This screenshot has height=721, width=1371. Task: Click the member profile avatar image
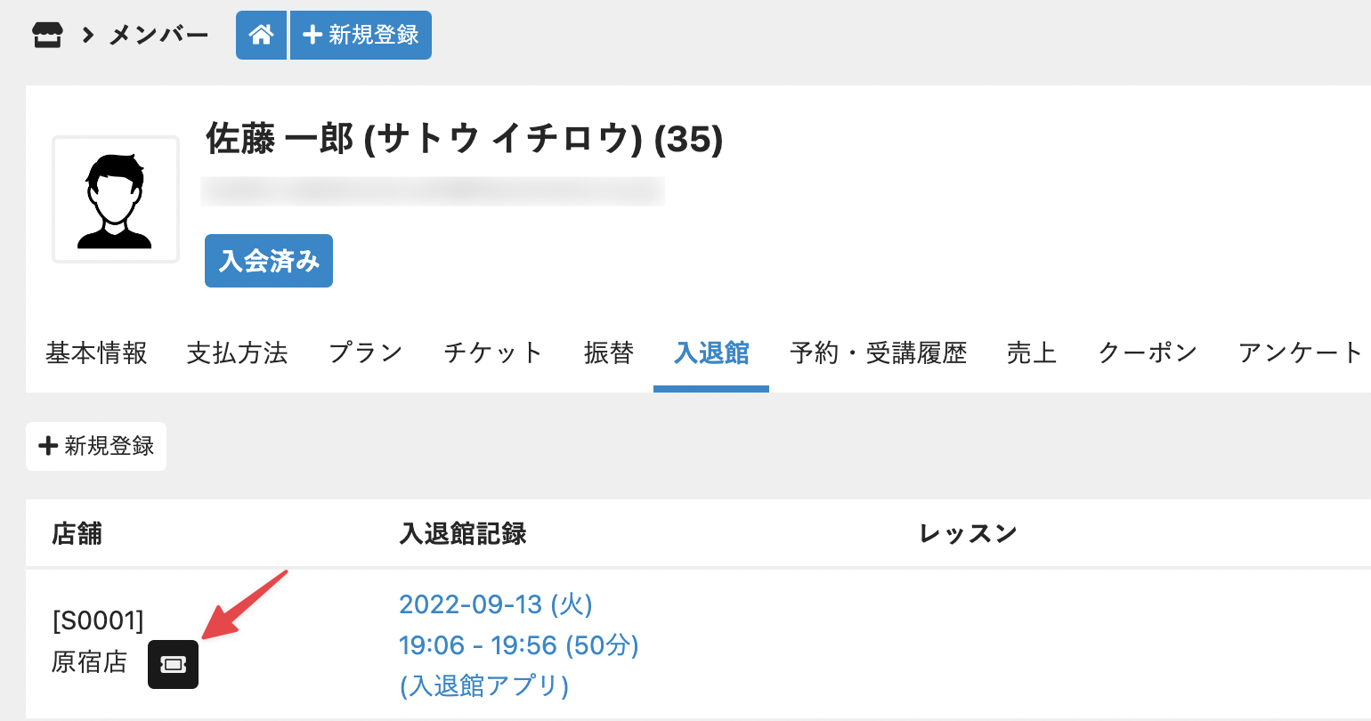116,199
